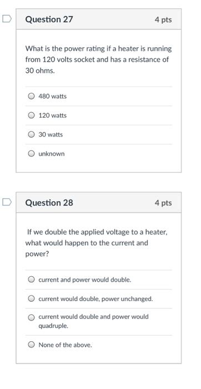This screenshot has width=201, height=389.
Task: Select None of the above option
Action: 31,345
